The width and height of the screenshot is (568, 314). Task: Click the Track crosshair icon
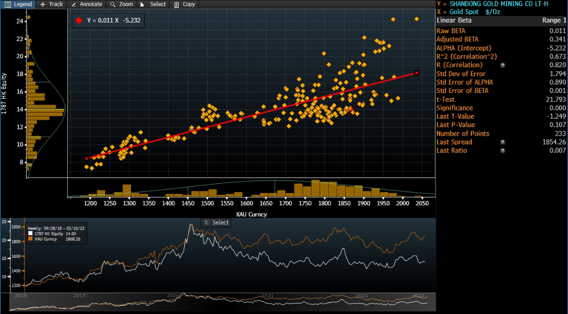43,5
